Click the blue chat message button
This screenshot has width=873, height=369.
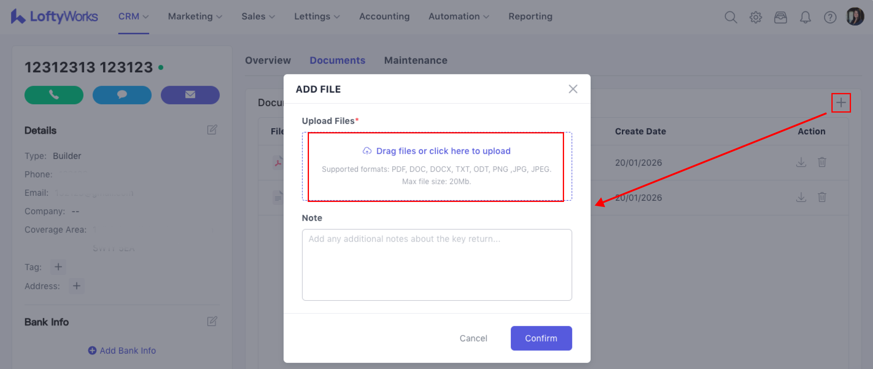(122, 95)
